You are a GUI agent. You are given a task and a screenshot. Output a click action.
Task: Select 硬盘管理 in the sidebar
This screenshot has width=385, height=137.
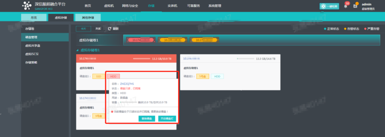(45, 37)
